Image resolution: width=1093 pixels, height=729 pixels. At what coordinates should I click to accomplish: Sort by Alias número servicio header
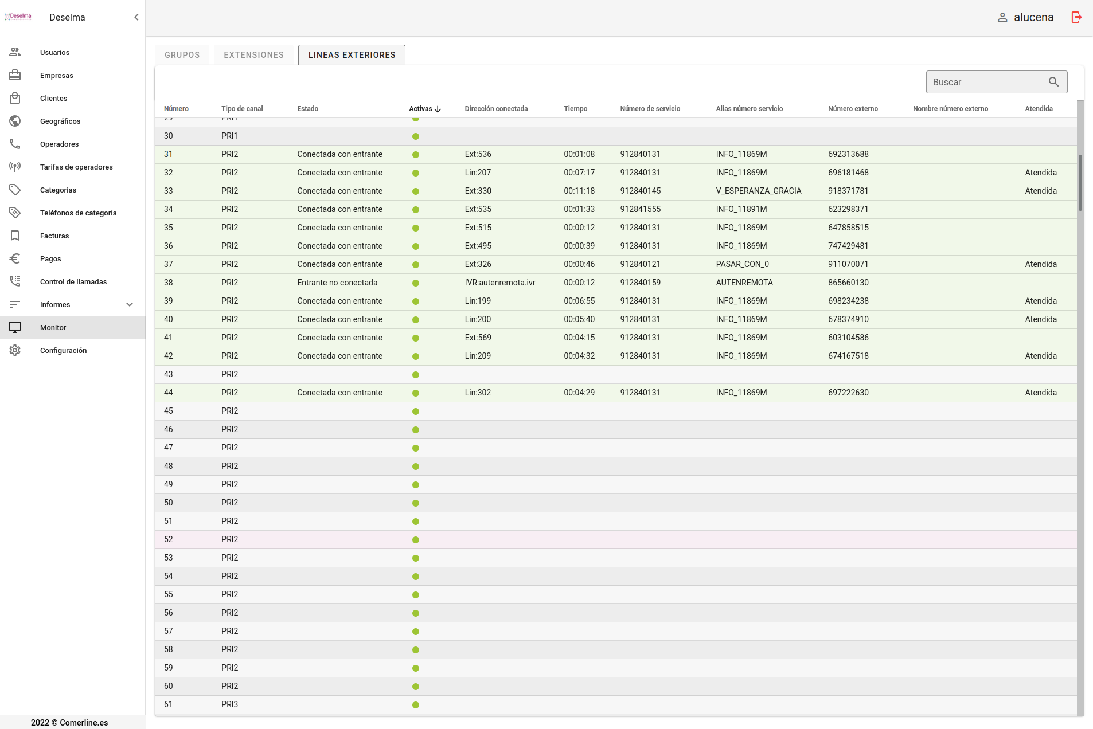749,109
